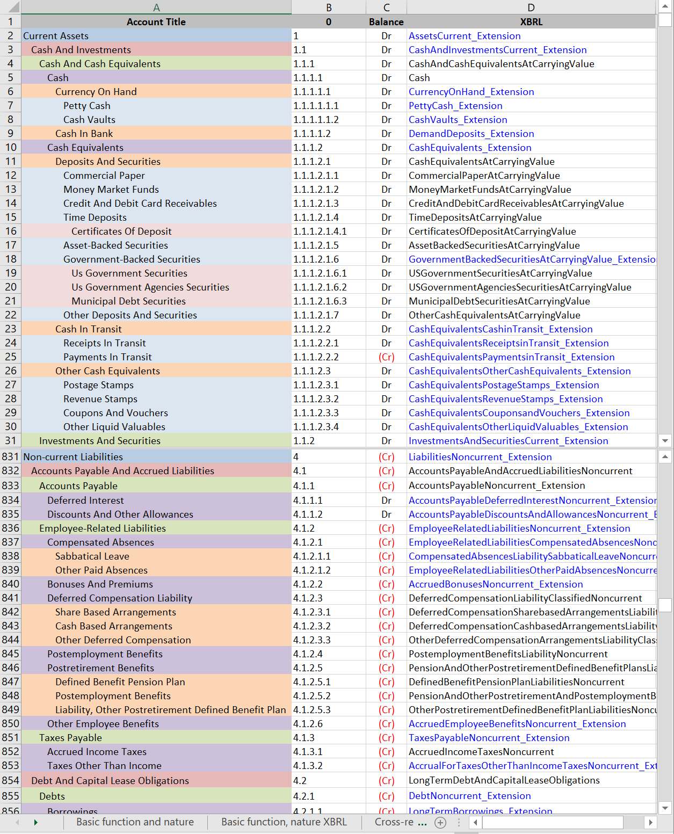Switch to the Basic function and nature sheet
Viewport: 674px width, 834px height.
coord(135,822)
